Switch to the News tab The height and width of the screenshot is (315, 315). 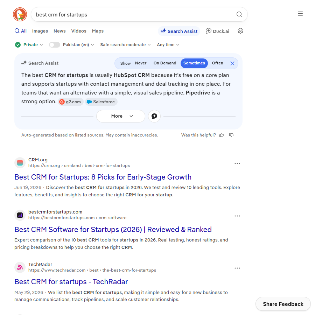[x=59, y=31]
